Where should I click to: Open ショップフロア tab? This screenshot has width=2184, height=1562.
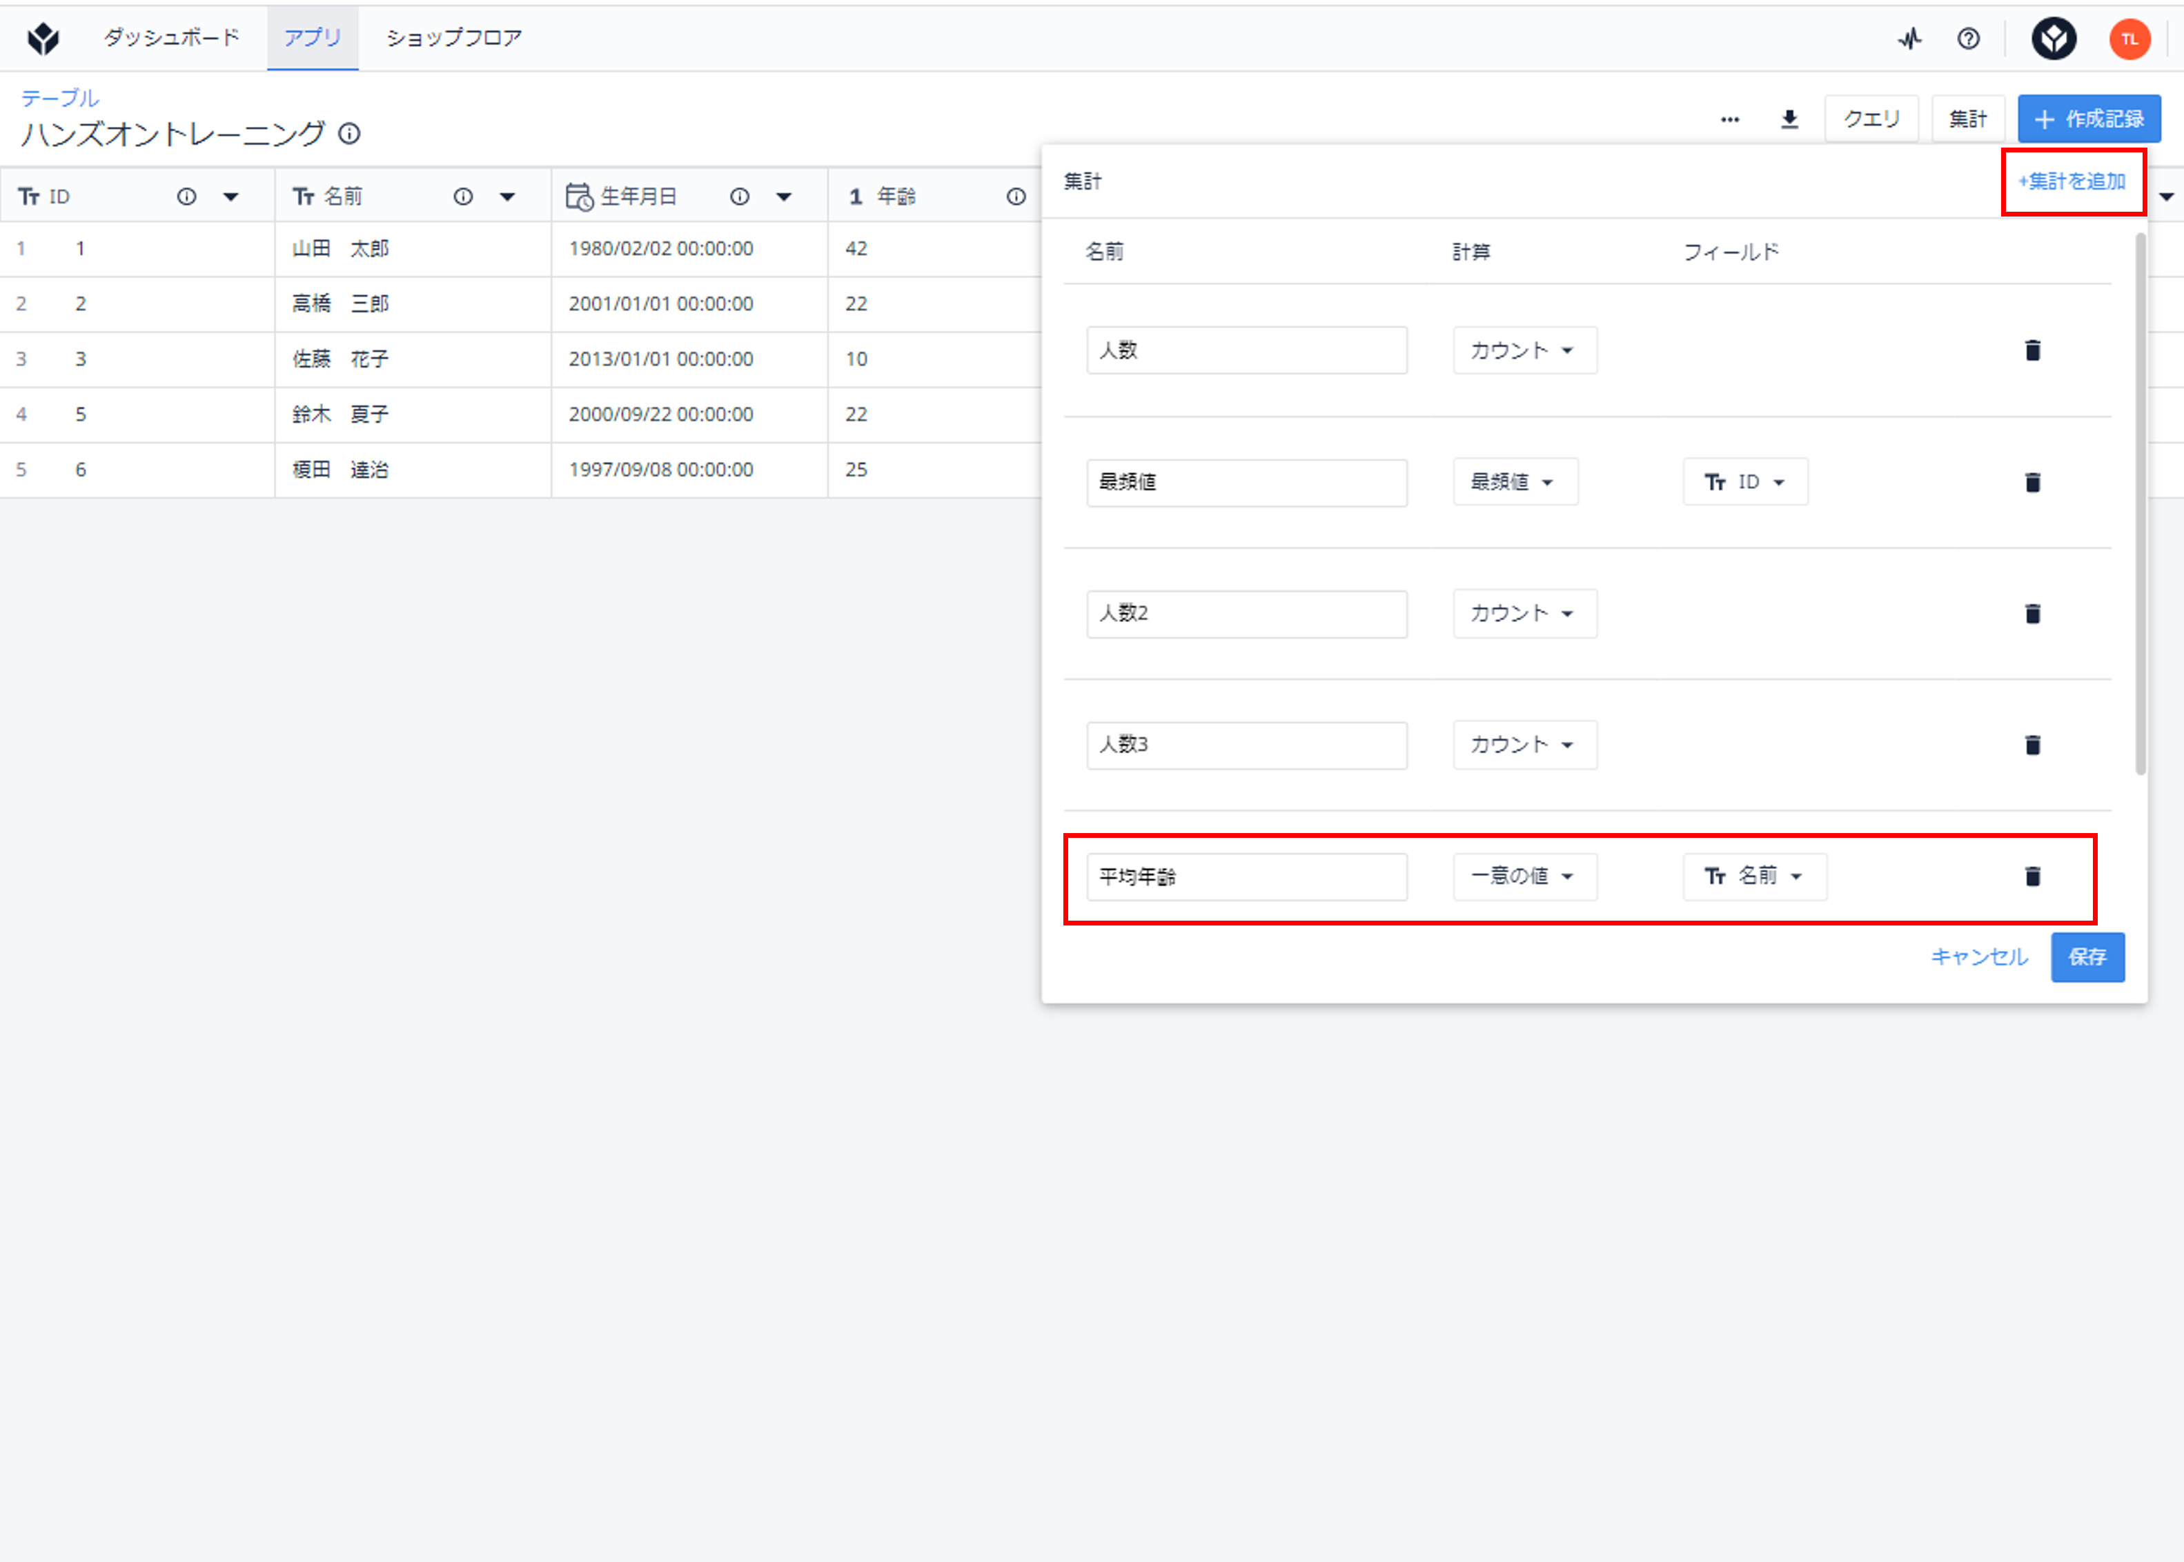coord(453,37)
